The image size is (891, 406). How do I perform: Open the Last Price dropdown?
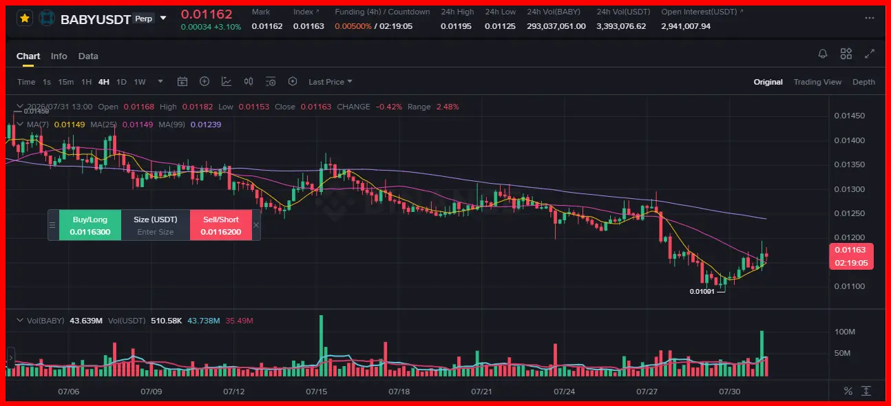[x=331, y=82]
